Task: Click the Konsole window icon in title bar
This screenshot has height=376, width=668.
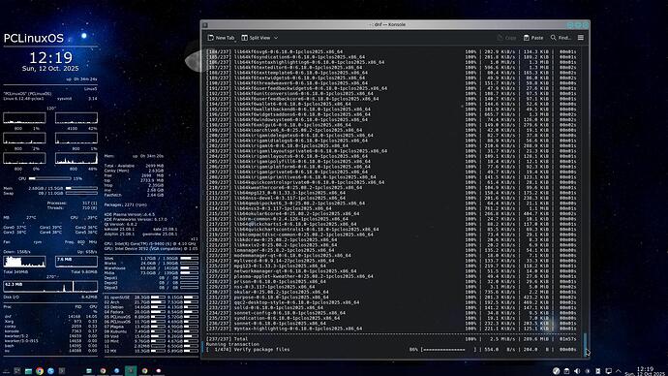Action: (x=205, y=25)
